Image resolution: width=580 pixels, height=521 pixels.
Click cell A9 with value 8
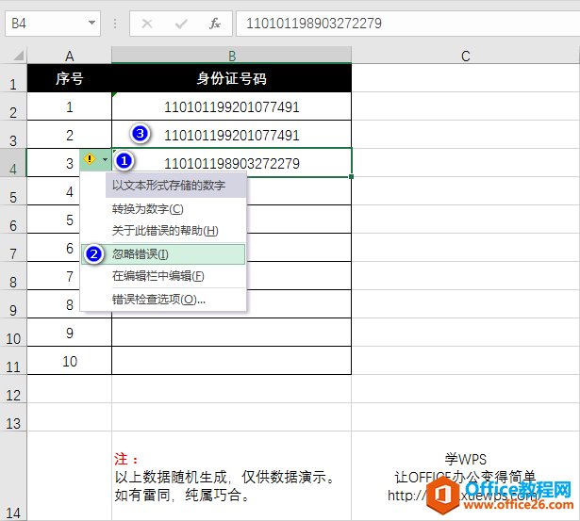point(69,304)
